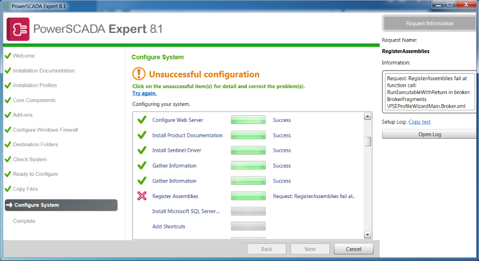Click the orange exclamation warning icon

(139, 74)
